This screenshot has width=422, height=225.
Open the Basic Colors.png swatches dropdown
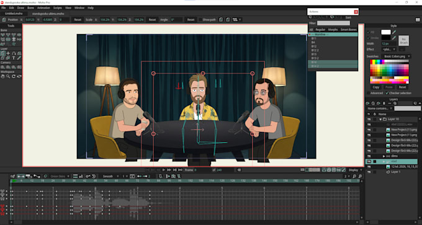(x=396, y=56)
